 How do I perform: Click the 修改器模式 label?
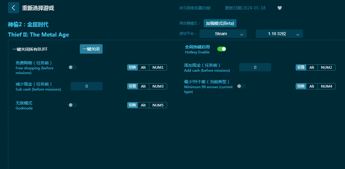190,23
